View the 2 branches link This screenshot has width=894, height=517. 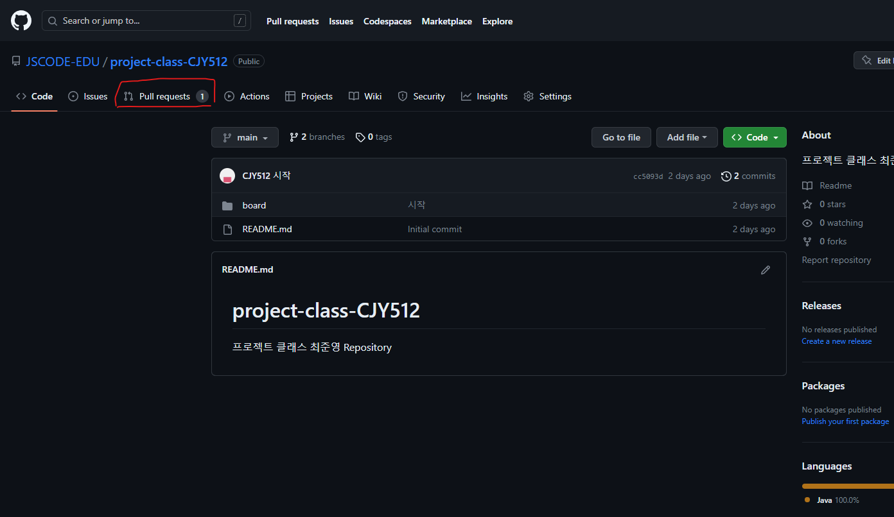[317, 137]
